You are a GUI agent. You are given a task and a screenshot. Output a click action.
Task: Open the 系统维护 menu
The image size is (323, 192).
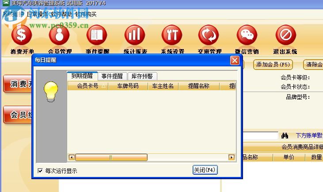pyautogui.click(x=13, y=14)
